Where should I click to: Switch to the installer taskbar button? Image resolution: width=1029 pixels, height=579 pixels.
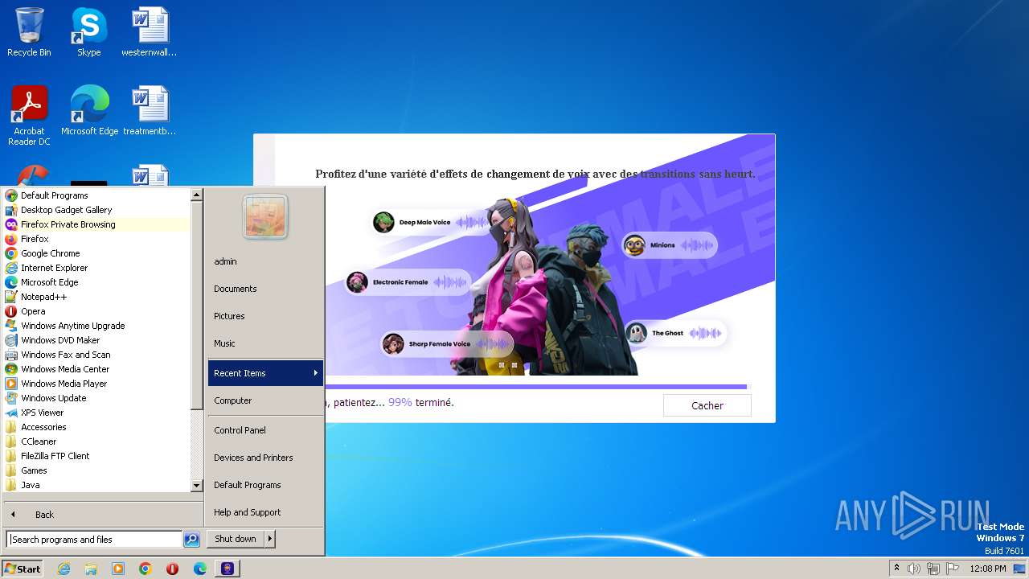[x=228, y=569]
